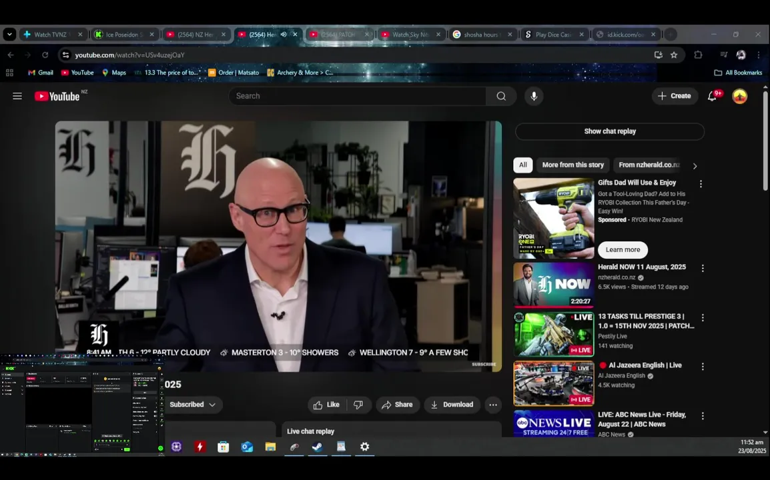Click Learn more on the RYOBI ad
Viewport: 770px width, 480px height.
click(623, 250)
